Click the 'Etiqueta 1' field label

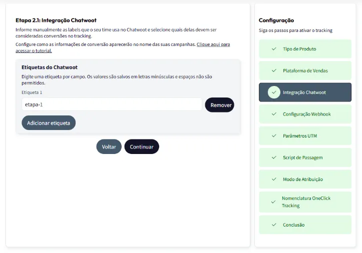tap(32, 92)
